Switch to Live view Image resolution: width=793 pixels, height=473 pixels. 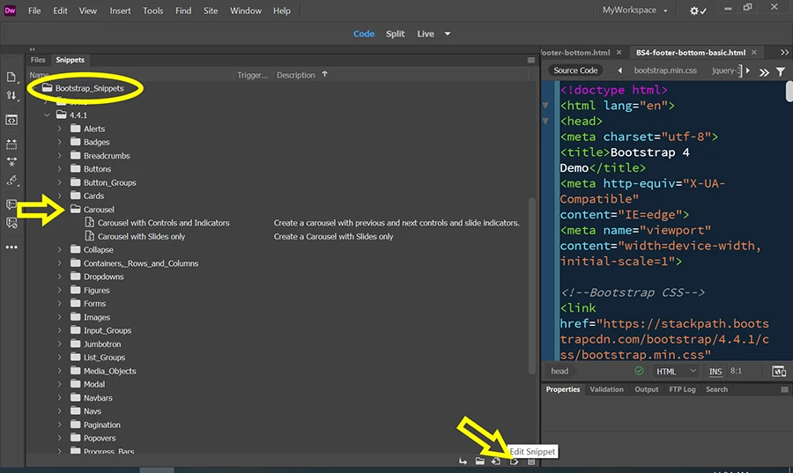click(x=426, y=33)
